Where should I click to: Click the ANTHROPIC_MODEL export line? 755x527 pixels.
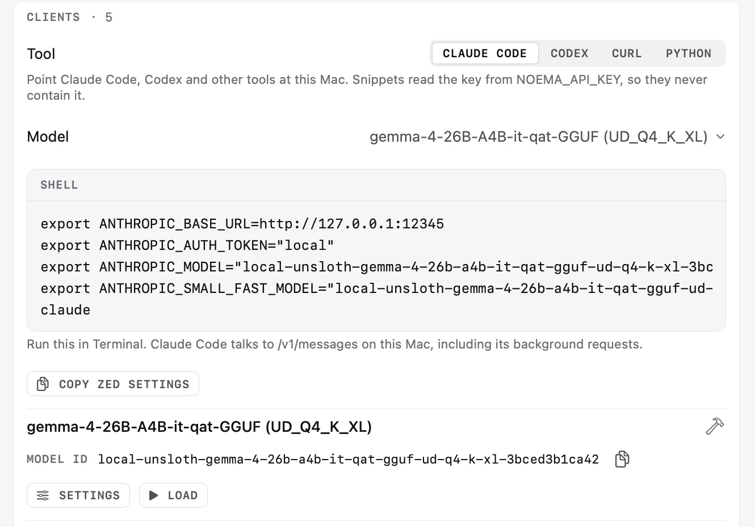(377, 267)
